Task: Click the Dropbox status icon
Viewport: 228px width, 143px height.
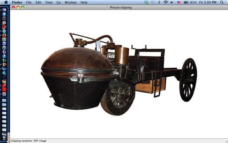Action: (x=146, y=3)
